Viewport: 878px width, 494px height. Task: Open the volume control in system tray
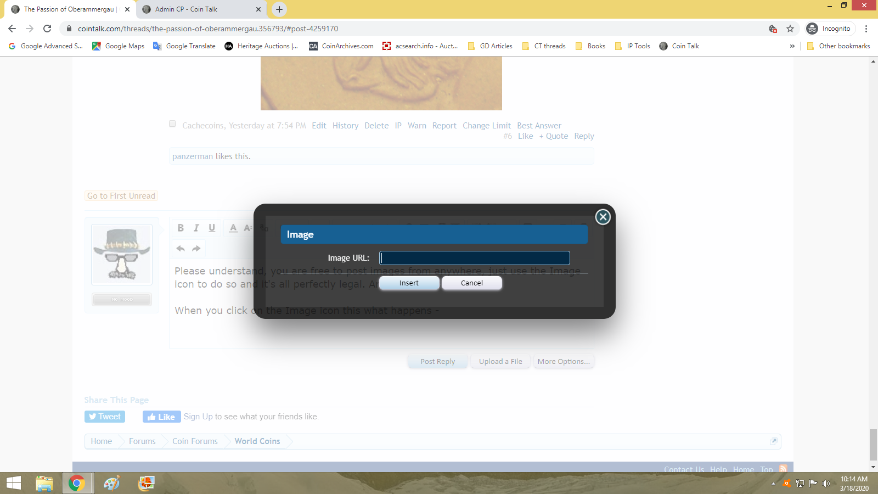click(826, 484)
